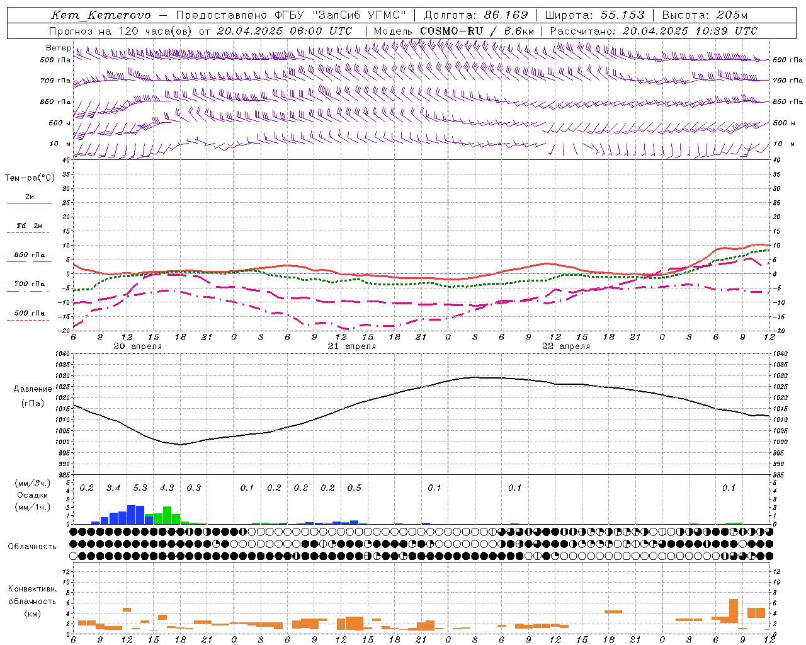Screen dimensions: 806x645
Task: Click the 700 гПа entry in temperature legend
Action: coord(30,283)
